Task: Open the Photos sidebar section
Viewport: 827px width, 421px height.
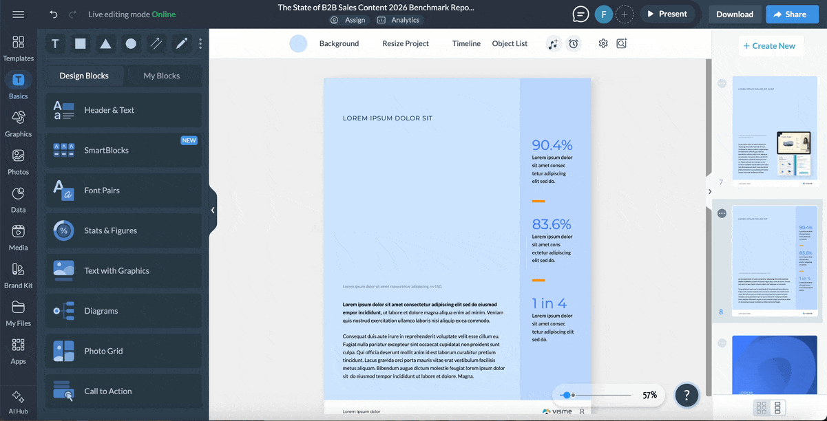Action: click(19, 162)
